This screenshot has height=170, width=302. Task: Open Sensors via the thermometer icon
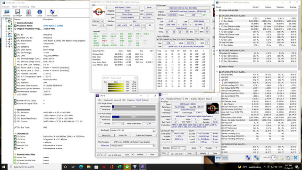[x=29, y=13]
